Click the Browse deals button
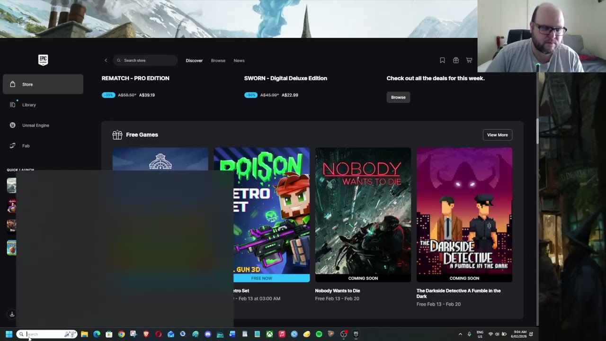 398,97
